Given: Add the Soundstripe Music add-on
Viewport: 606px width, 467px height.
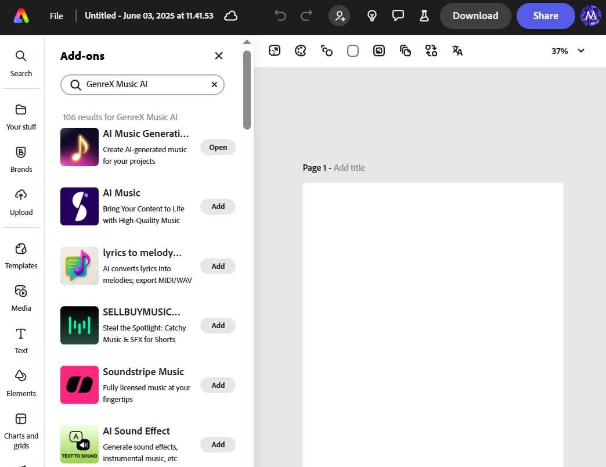Looking at the screenshot, I should point(218,385).
